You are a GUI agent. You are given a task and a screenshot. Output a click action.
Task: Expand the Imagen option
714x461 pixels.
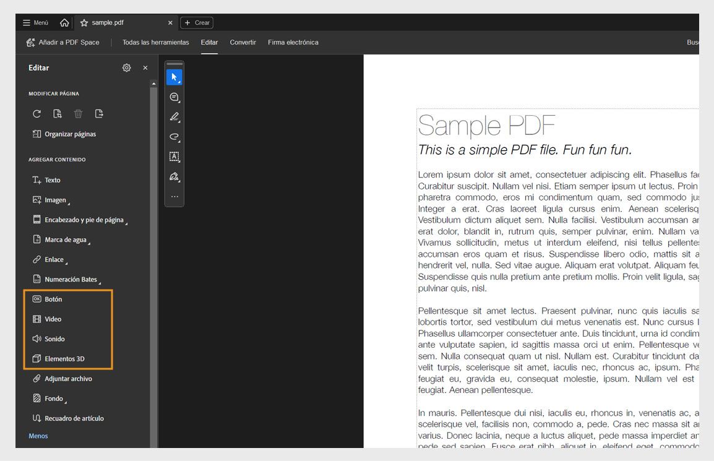pos(51,200)
